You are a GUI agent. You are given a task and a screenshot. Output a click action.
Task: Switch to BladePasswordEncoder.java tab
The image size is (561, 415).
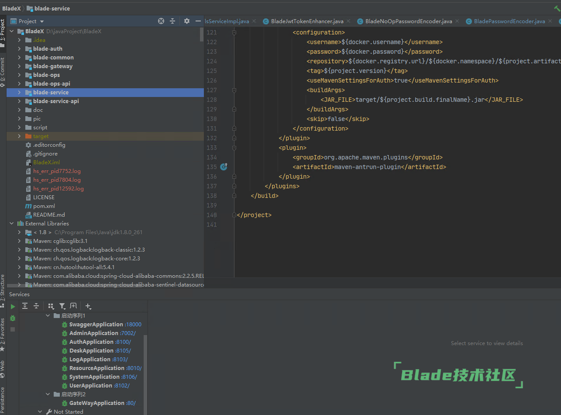[x=509, y=21]
